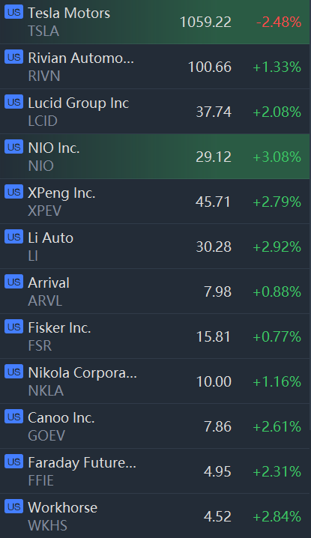Click the US market badge beside Tesla Motors
Screen dimensions: 311x538
click(13, 12)
